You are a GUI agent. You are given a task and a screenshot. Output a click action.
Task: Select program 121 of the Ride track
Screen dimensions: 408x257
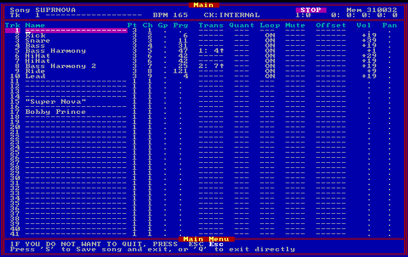pyautogui.click(x=180, y=71)
